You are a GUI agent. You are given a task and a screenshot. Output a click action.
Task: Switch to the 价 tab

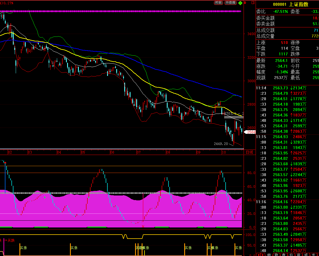pyautogui.click(x=291, y=255)
